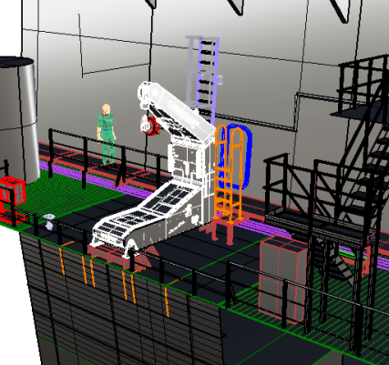This screenshot has width=389, height=365.
Task: Pick the orange caged ladder
Action: (229, 173)
